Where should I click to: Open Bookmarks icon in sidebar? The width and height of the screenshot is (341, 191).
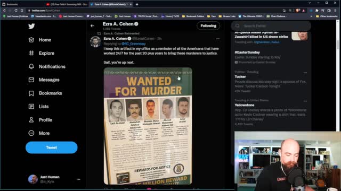coord(31,93)
